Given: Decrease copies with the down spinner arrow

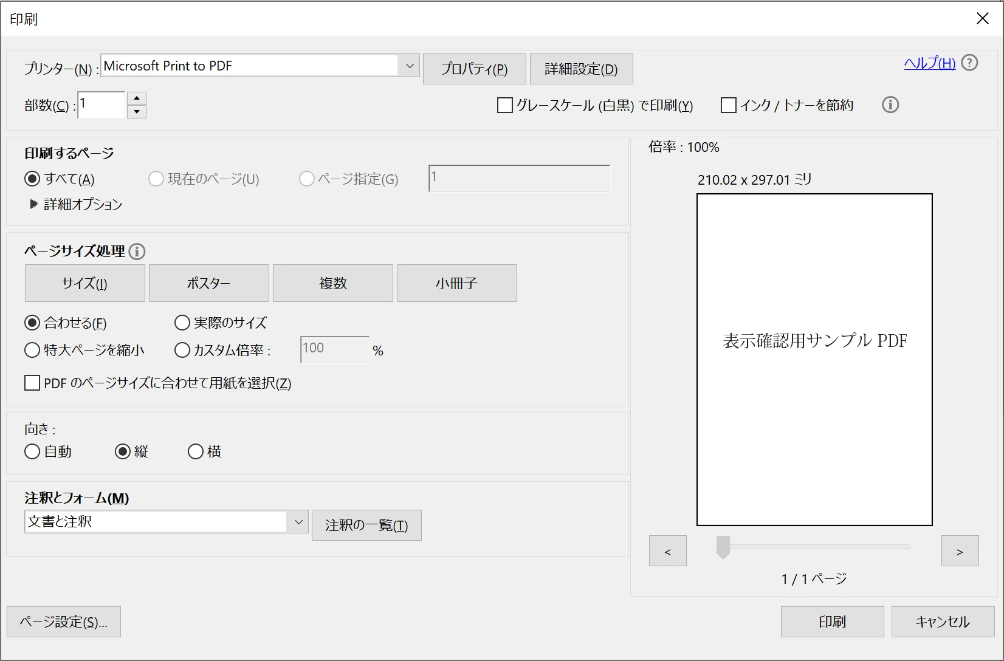Looking at the screenshot, I should pyautogui.click(x=137, y=112).
